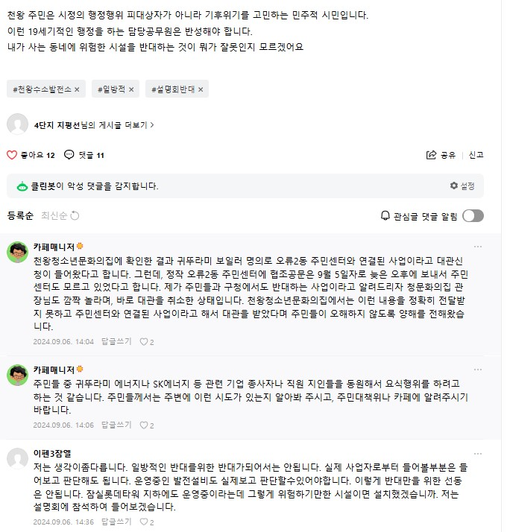Open more options for second 카페매니저 comment
Viewport: 507px width, 532px height.
[478, 370]
